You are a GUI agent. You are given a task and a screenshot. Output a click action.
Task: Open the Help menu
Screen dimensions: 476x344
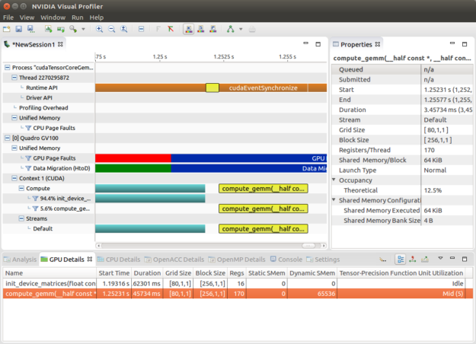click(97, 18)
